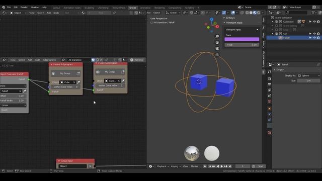
Task: Click zoom magnifier gizmo in 3D viewport
Action: click(x=217, y=36)
